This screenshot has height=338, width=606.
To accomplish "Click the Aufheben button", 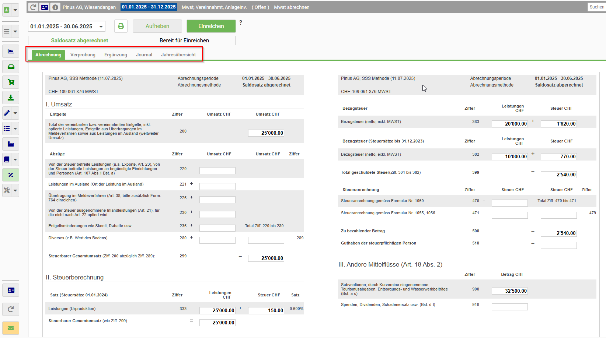I will click(x=157, y=26).
